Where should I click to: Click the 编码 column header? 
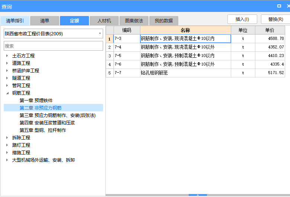127,30
